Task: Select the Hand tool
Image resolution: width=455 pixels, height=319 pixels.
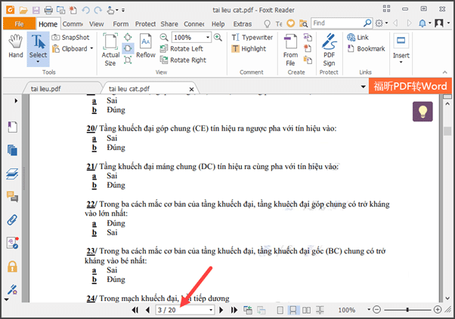Action: tap(15, 47)
